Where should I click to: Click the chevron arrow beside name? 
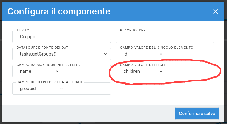click(x=57, y=71)
